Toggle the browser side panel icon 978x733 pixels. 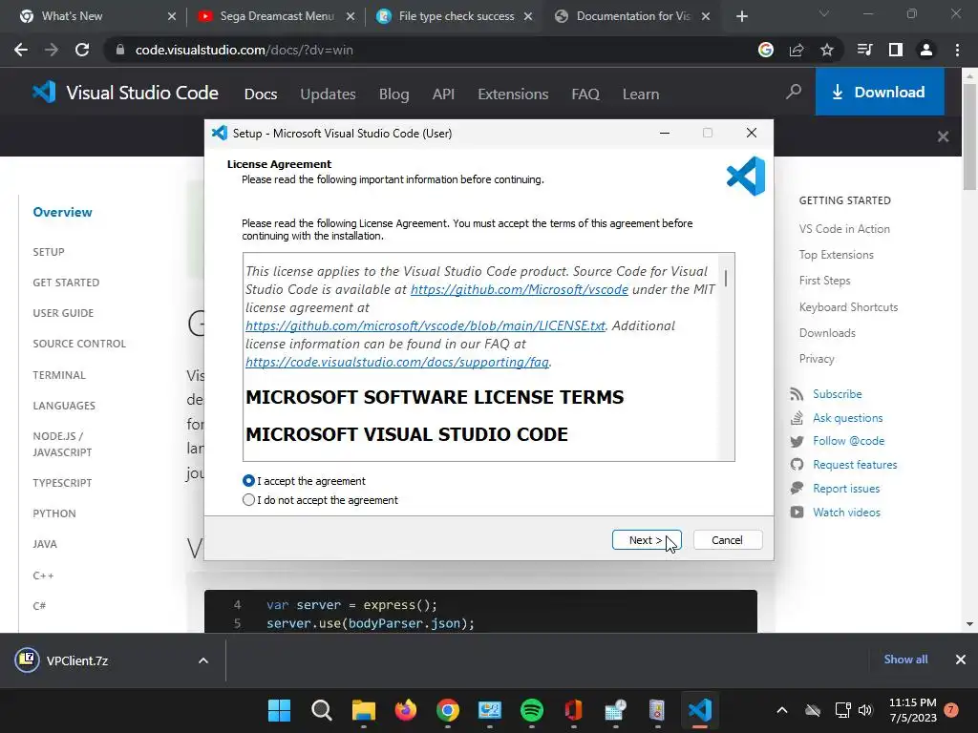[896, 50]
